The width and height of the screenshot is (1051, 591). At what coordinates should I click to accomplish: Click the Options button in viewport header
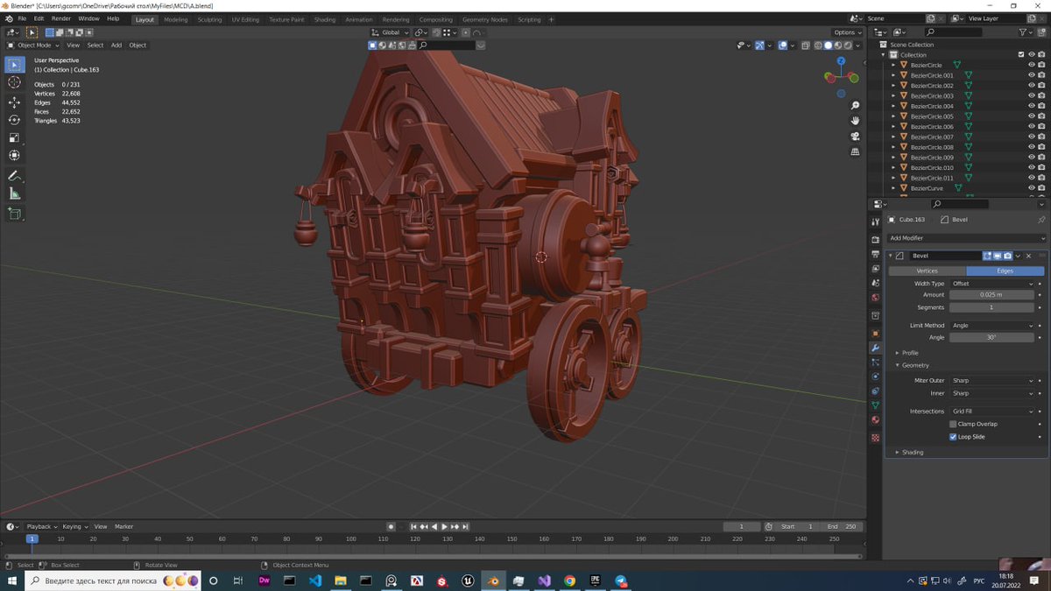pyautogui.click(x=847, y=32)
